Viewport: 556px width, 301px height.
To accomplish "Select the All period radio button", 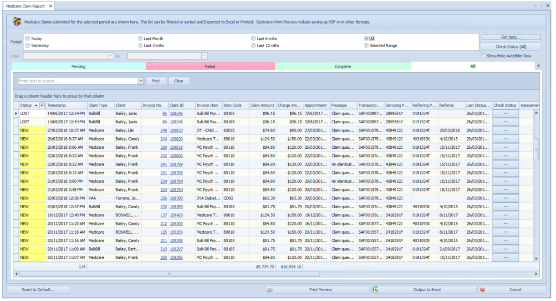I will pos(366,39).
